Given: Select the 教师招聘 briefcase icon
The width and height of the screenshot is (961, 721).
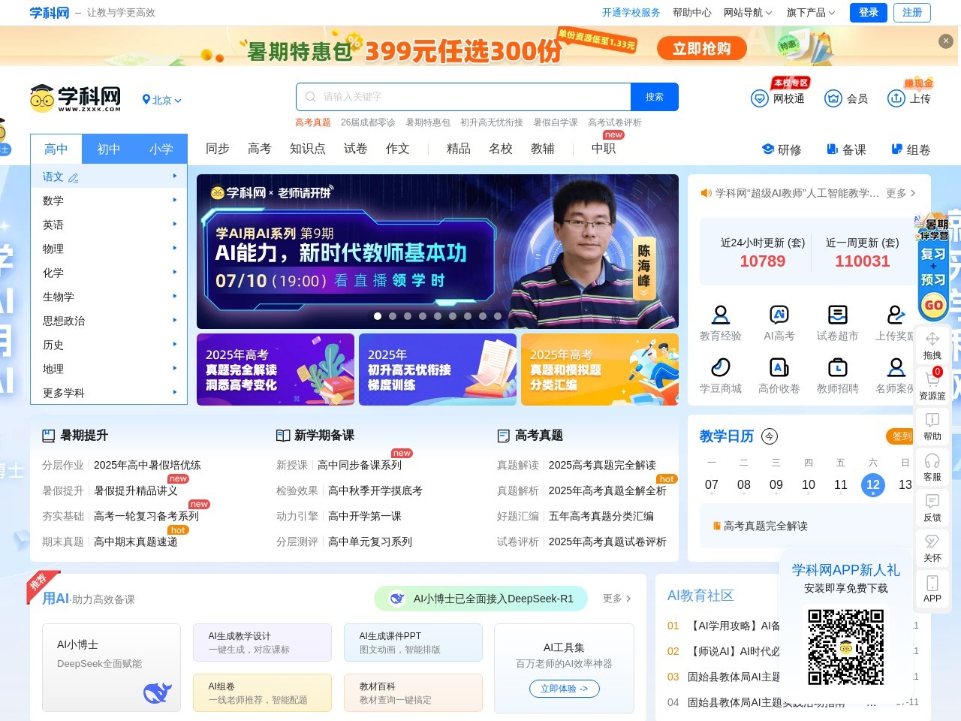Looking at the screenshot, I should tap(836, 368).
